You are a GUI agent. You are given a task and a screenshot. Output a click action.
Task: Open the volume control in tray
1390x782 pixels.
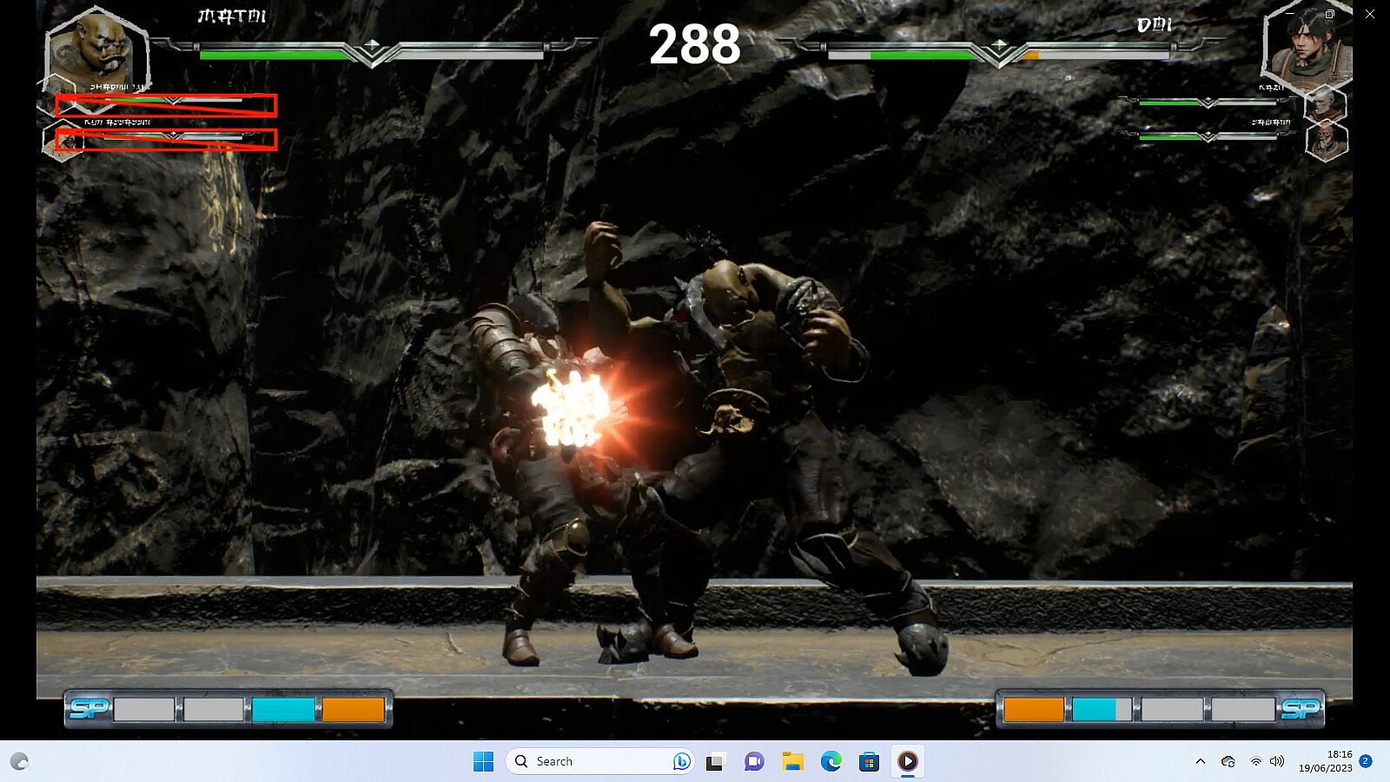(1276, 761)
